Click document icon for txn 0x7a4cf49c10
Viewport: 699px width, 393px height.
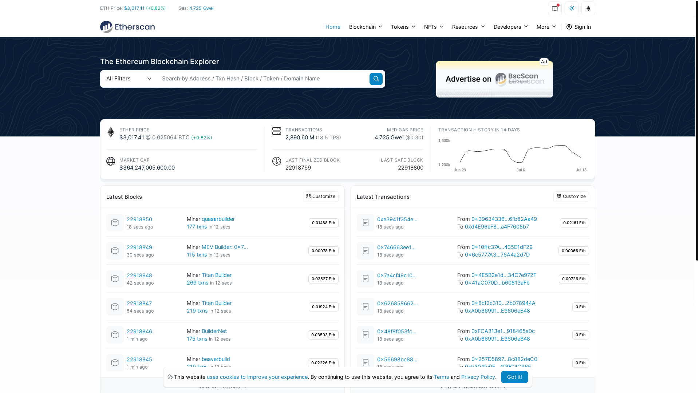366,279
